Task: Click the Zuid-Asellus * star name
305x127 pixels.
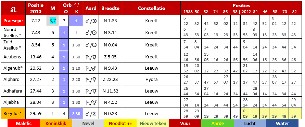Action: (12, 45)
